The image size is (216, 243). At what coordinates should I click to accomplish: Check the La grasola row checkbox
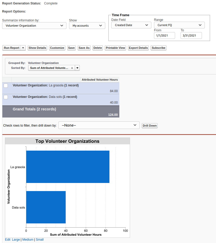[x=6, y=86]
